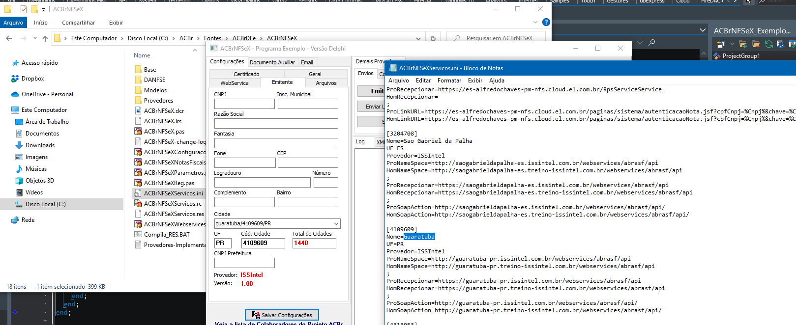Screen dimensions: 796x325
Task: Click the Salvar Configurações button
Action: [282, 315]
